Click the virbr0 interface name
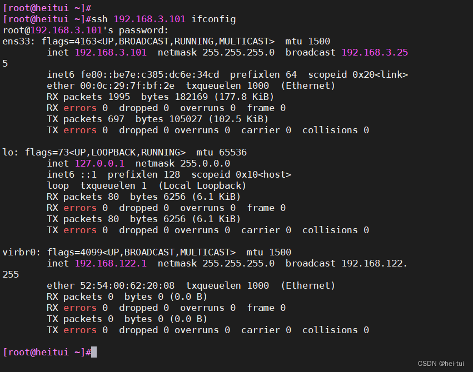 [19, 253]
